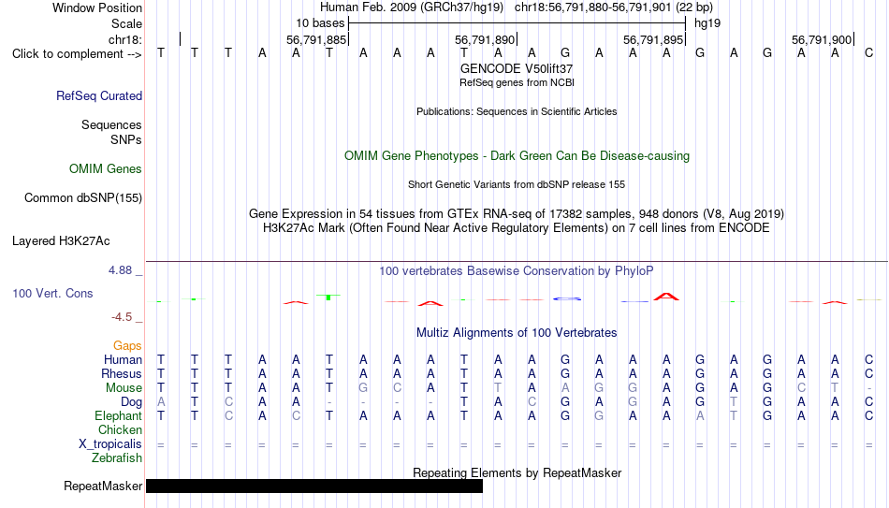The height and width of the screenshot is (508, 889).
Task: Click the GENCODE V50lift37 track title
Action: 517,68
